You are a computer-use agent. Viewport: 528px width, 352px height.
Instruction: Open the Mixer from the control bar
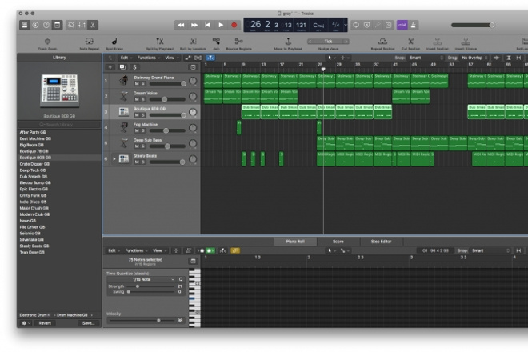click(82, 25)
